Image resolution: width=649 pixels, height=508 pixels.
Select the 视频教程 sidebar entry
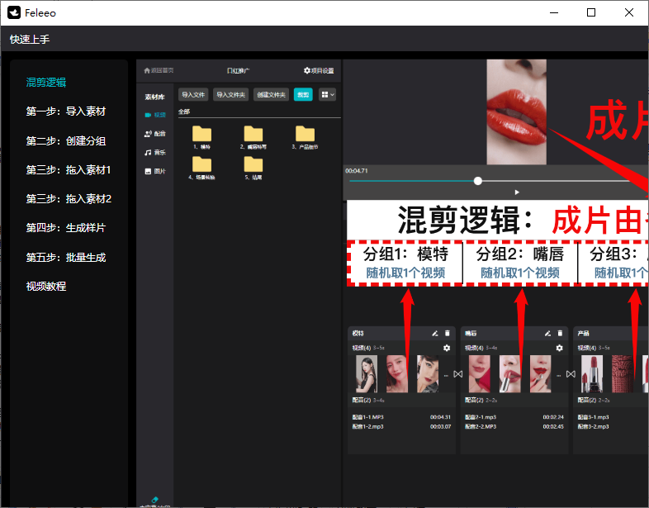pyautogui.click(x=46, y=287)
